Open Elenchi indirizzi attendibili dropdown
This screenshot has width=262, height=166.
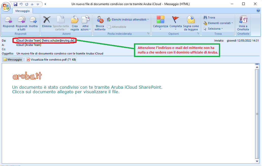point(128,20)
